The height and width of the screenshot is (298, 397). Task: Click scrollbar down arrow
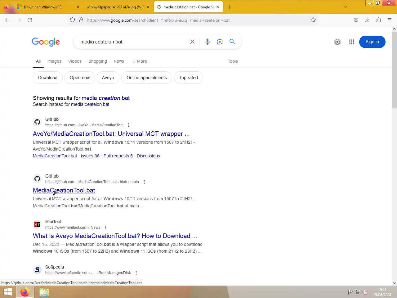pos(394,283)
